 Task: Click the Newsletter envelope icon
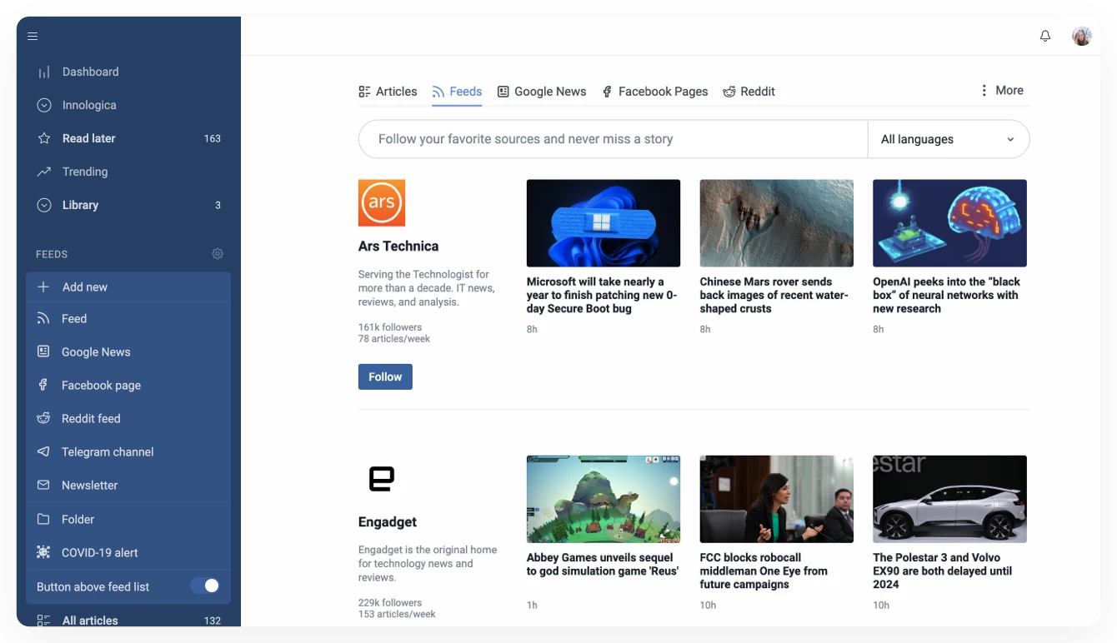[x=43, y=485]
